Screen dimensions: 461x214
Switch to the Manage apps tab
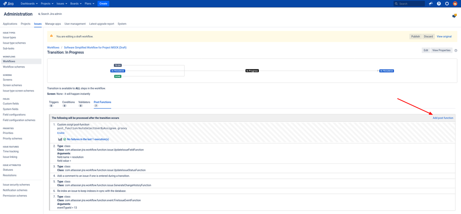(x=53, y=24)
